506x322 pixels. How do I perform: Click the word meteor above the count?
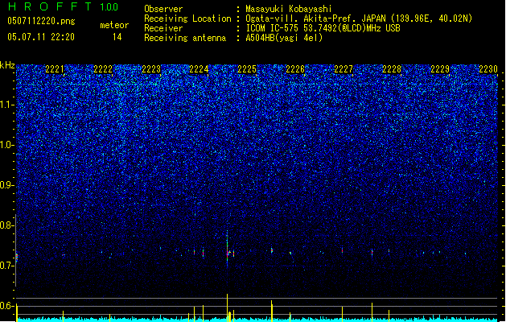114,25
